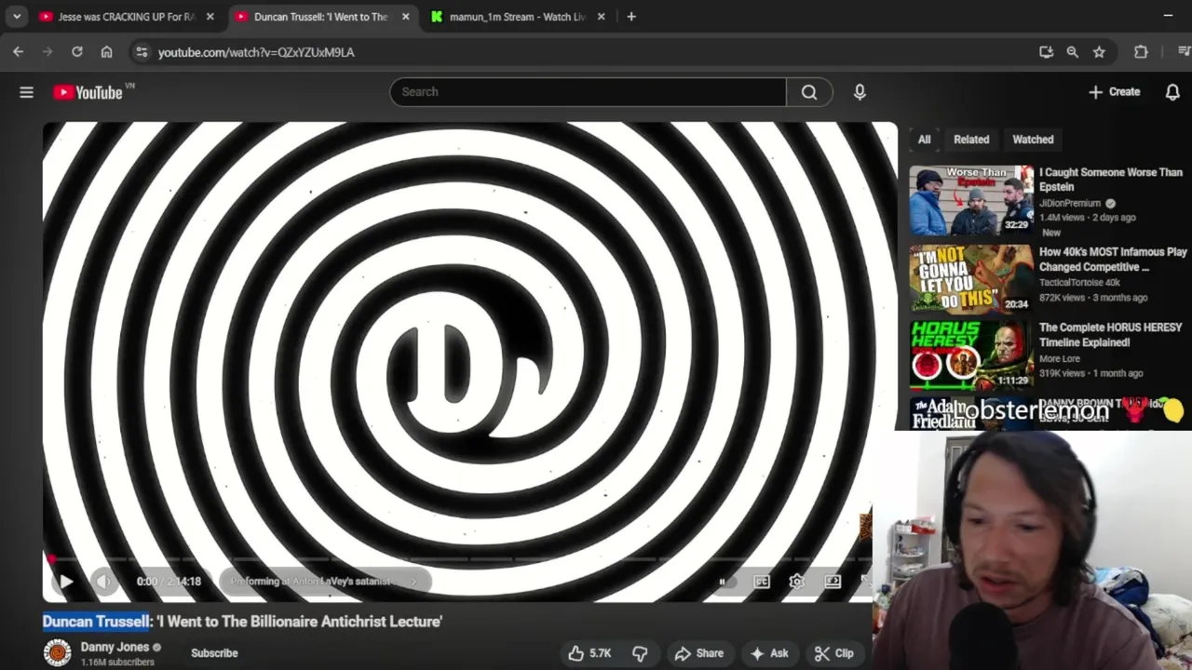The image size is (1192, 670).
Task: Share the video
Action: point(699,653)
